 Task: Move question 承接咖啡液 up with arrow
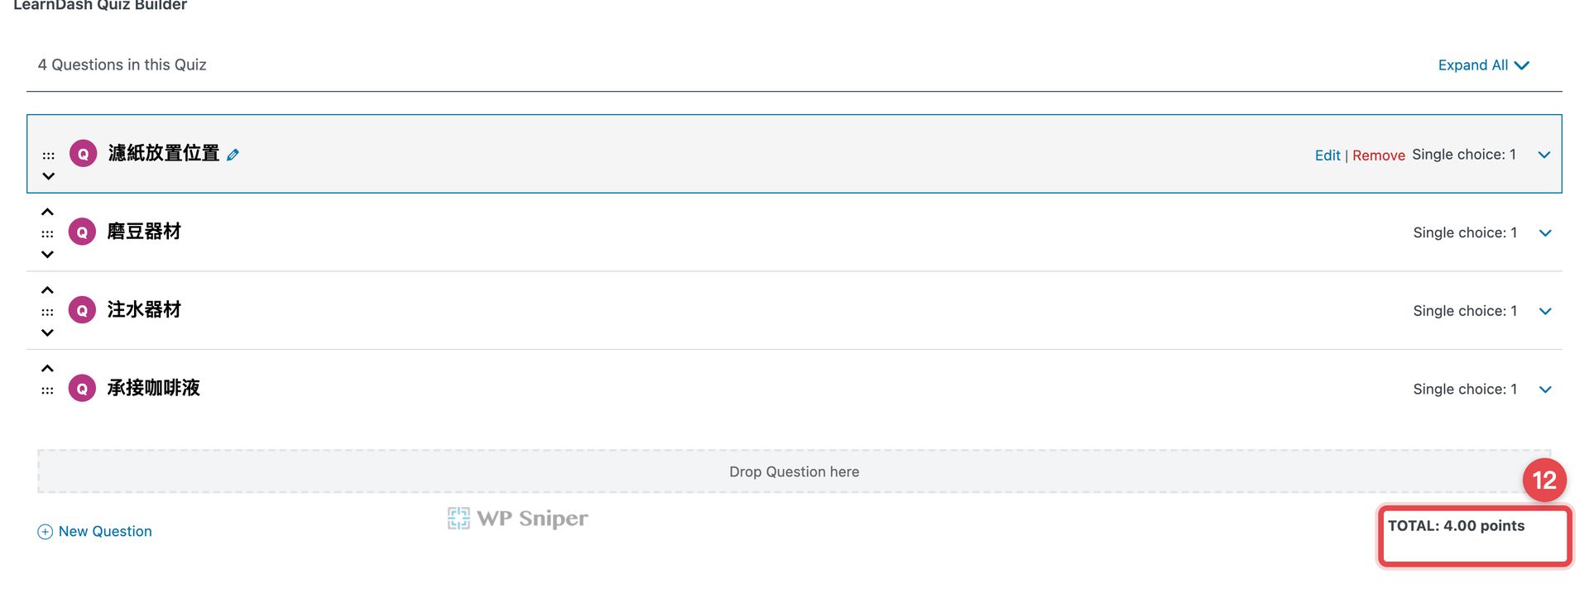(47, 368)
